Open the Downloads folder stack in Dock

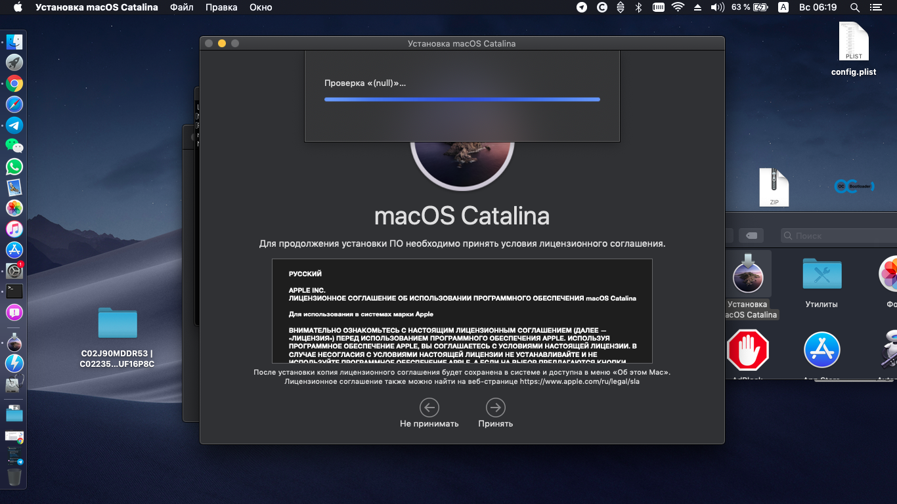pyautogui.click(x=14, y=414)
